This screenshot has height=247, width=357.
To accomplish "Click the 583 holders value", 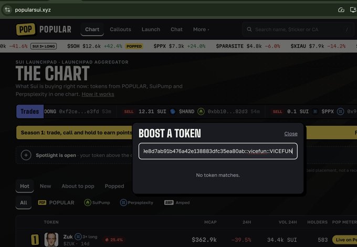I will 323,240.
